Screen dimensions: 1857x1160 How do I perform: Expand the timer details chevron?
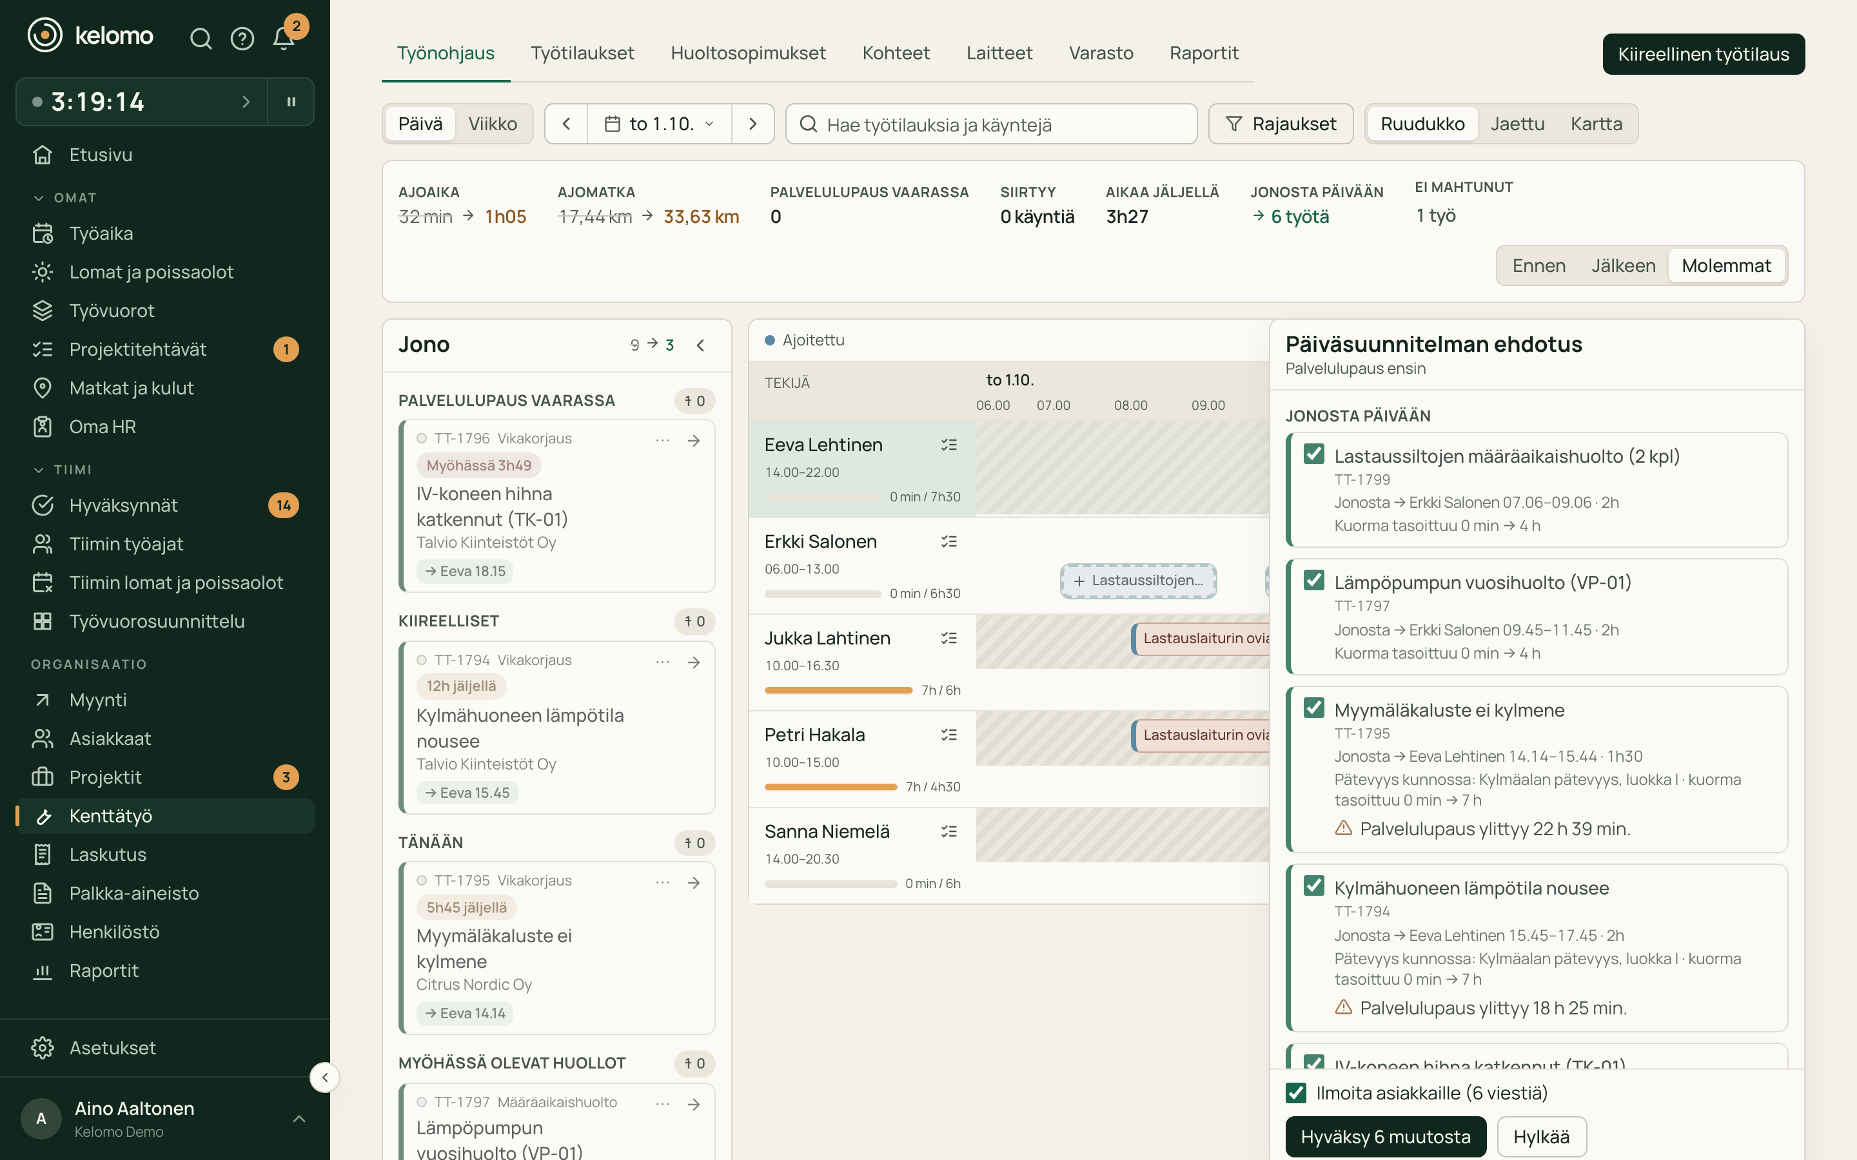[246, 102]
